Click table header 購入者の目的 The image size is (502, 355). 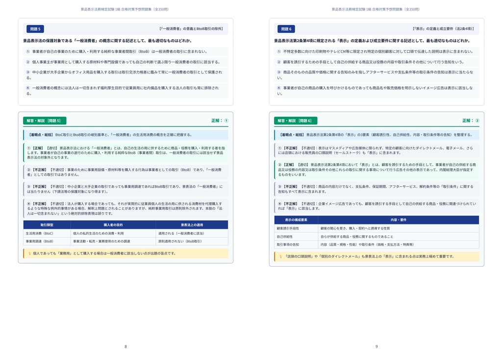[113, 225]
